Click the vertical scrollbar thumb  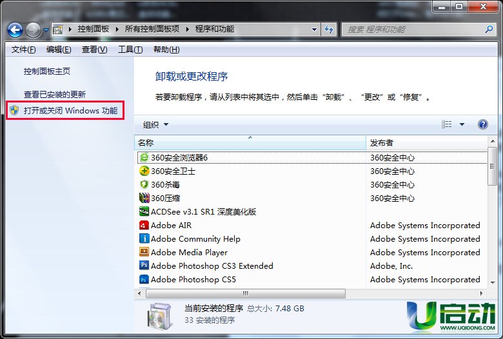(492, 166)
